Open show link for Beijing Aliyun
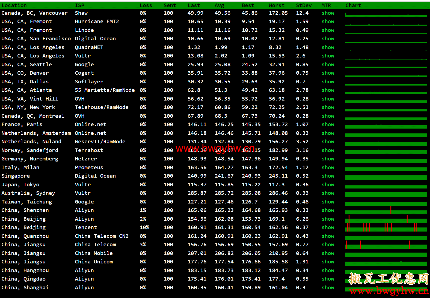 [328, 219]
